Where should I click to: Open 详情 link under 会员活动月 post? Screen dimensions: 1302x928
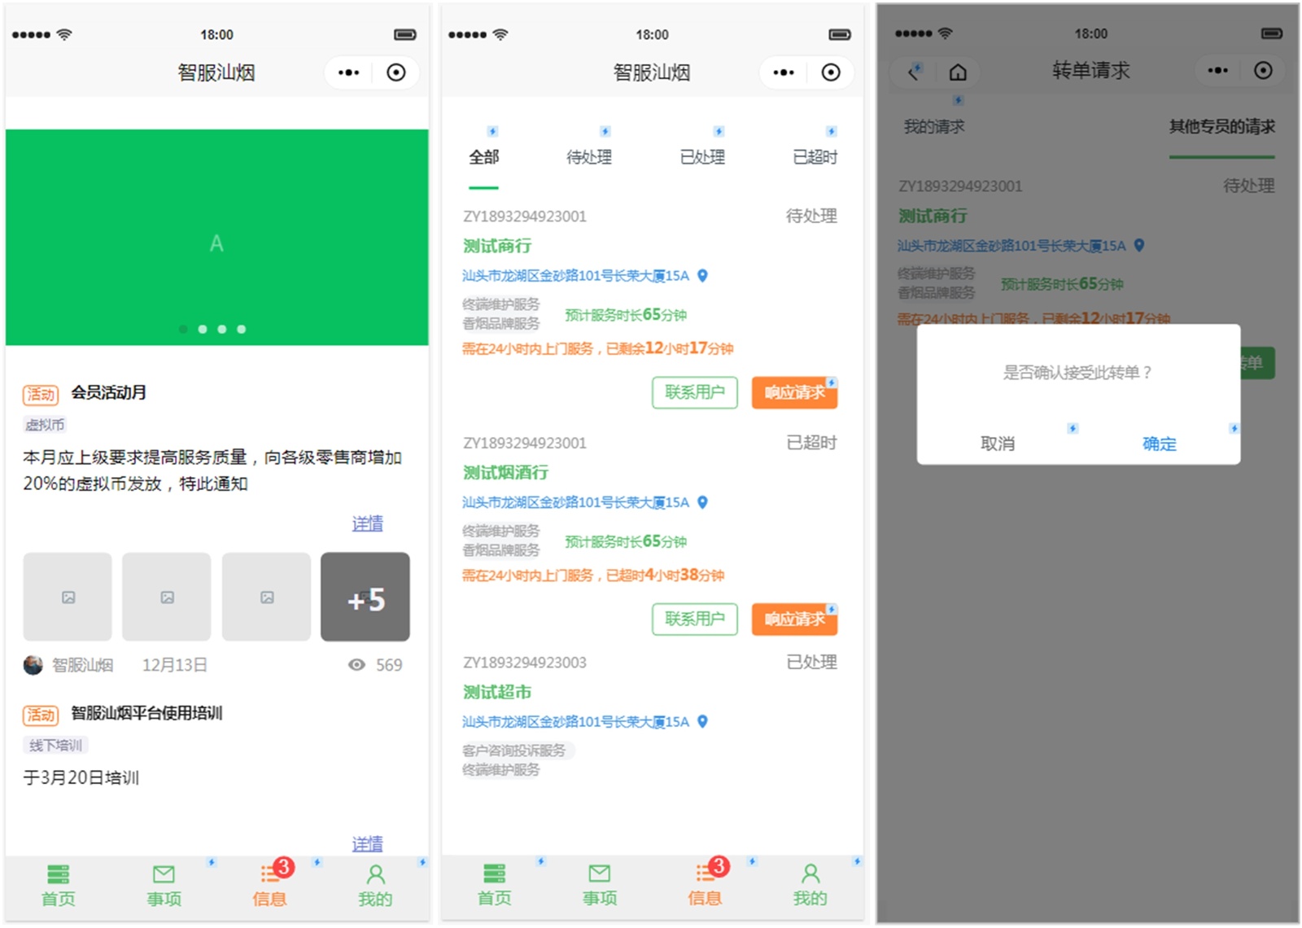click(367, 523)
